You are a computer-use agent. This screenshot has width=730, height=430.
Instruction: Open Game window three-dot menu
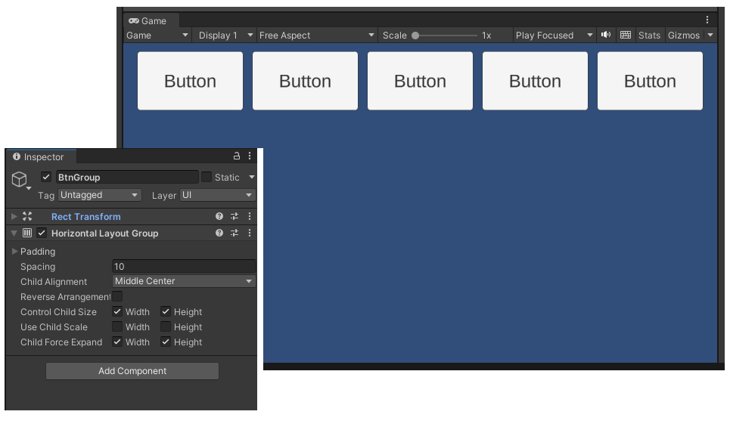coord(707,20)
